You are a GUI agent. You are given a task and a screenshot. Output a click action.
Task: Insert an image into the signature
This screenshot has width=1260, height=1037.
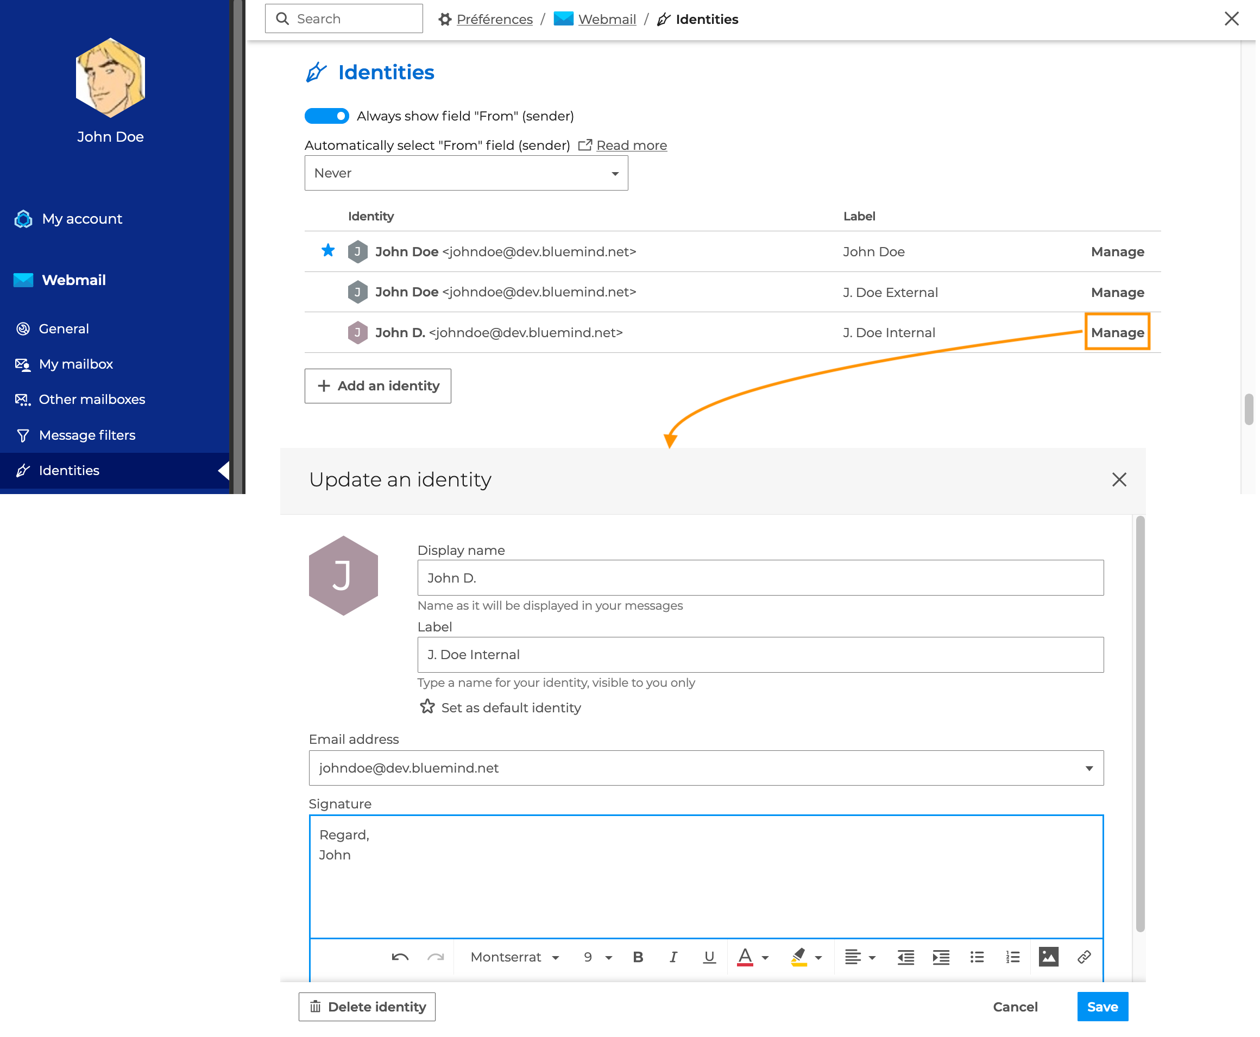click(x=1049, y=957)
